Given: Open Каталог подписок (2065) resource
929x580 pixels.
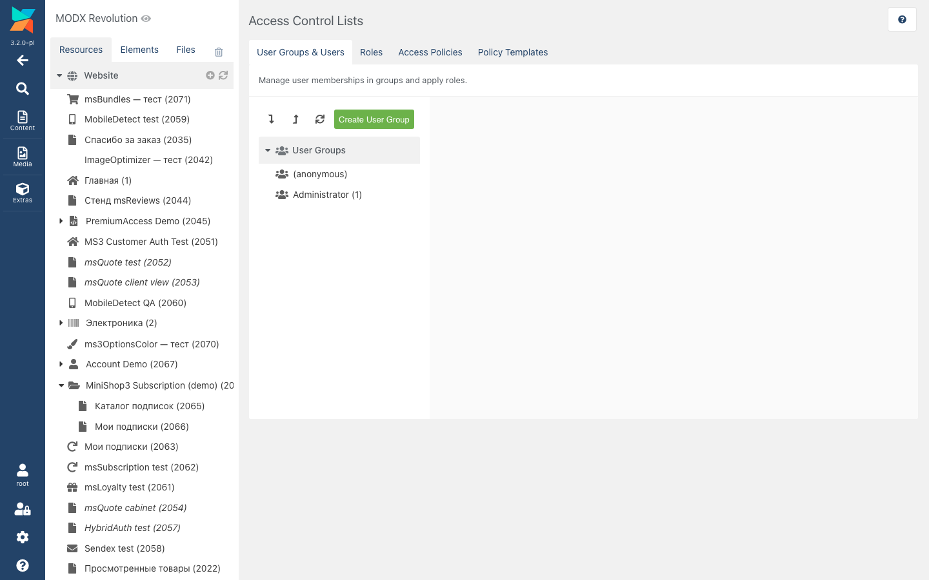Looking at the screenshot, I should point(150,406).
